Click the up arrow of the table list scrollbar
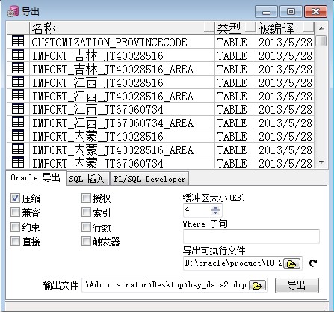 (321, 28)
